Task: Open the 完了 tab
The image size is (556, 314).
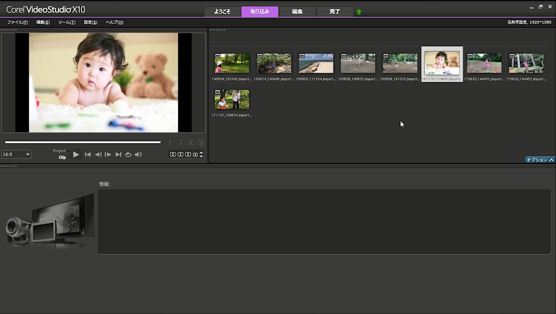Action: [335, 12]
